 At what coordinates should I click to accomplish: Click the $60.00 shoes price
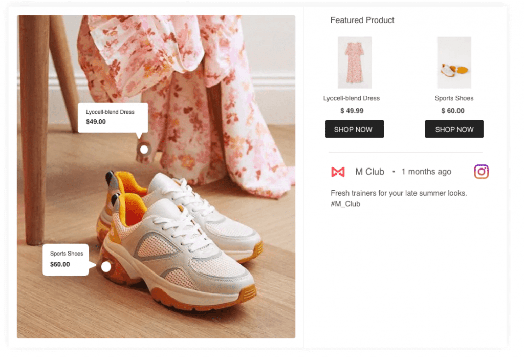point(453,111)
